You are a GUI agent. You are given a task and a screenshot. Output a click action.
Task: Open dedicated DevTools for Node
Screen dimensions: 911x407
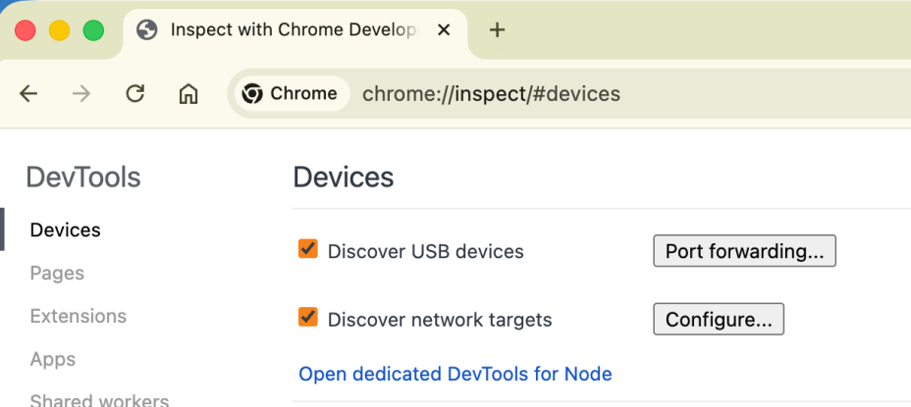pos(455,374)
